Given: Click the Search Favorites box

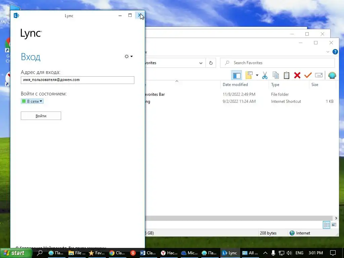Looking at the screenshot, I should pyautogui.click(x=277, y=63).
